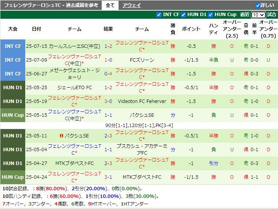This screenshot has height=209, width=278.
Task: Click the ポイント column header
Action: point(191,29)
